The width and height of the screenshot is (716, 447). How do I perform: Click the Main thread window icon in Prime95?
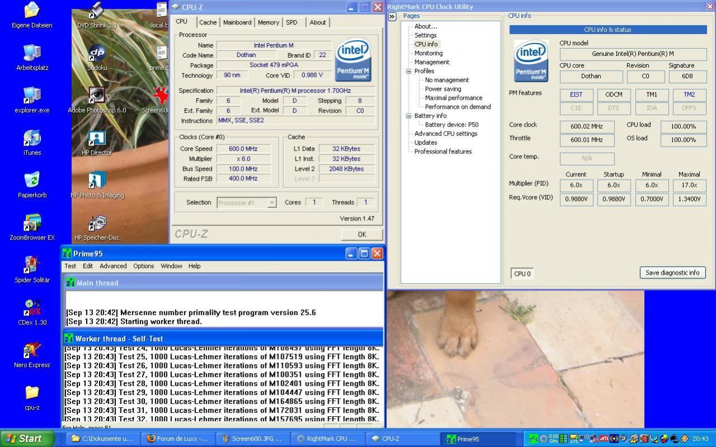tap(69, 283)
